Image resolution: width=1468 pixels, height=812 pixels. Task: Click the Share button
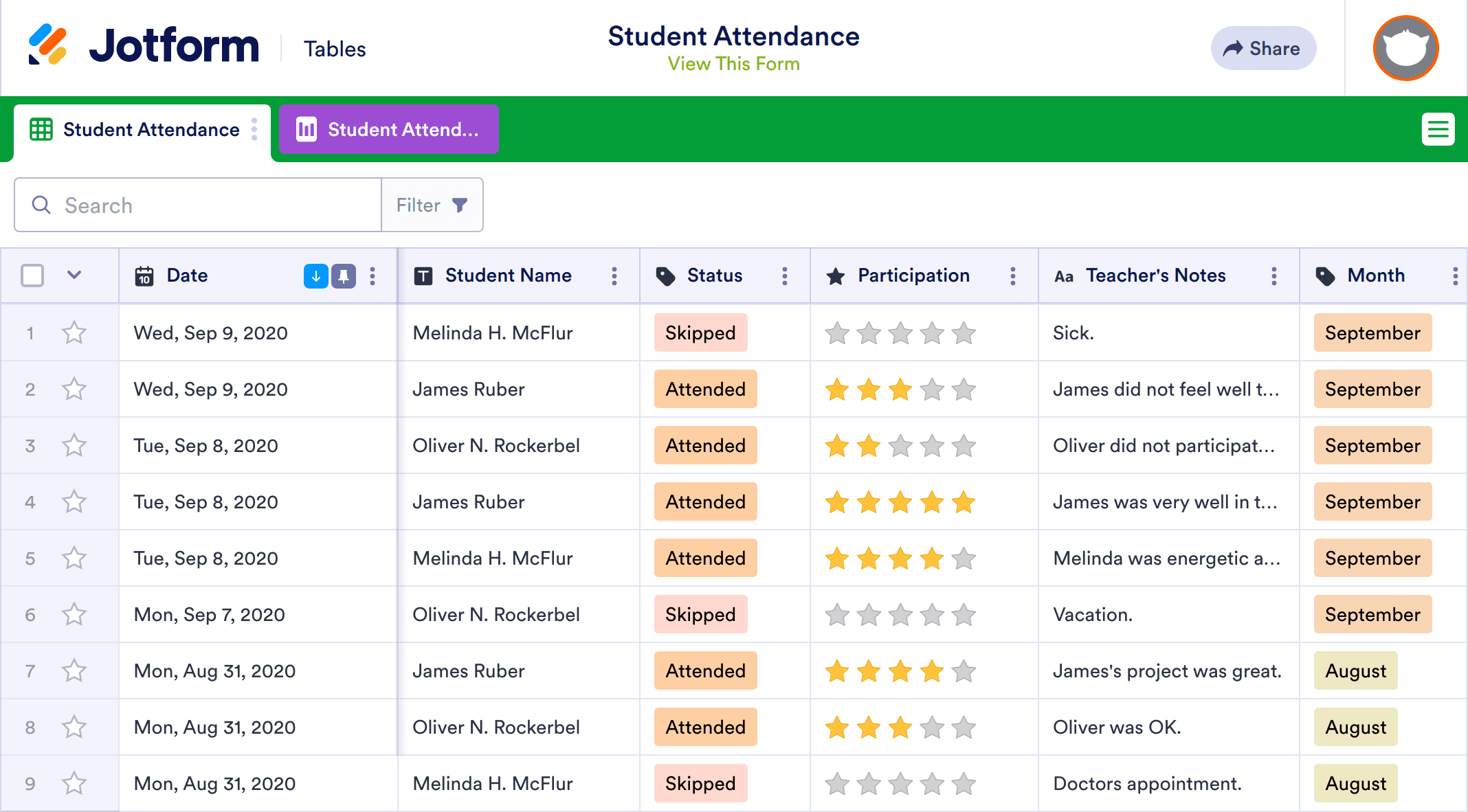pos(1263,48)
